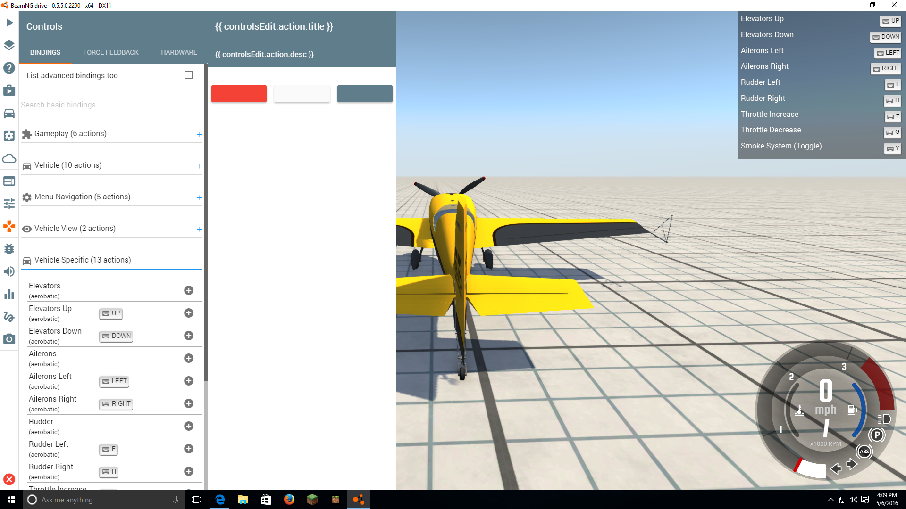Open the environment cloud icon
The image size is (906, 509).
click(9, 158)
